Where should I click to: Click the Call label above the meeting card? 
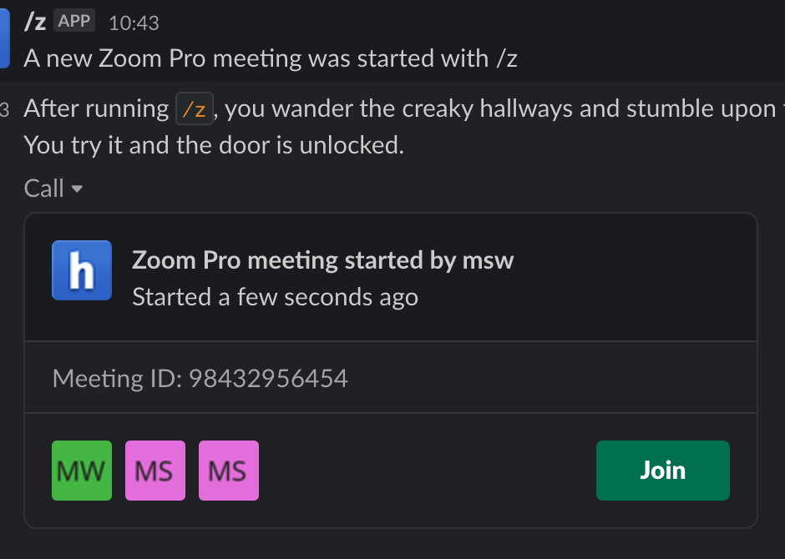[x=44, y=189]
